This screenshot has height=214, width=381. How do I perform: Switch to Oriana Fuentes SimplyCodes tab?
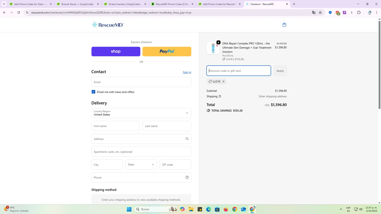[x=125, y=4]
